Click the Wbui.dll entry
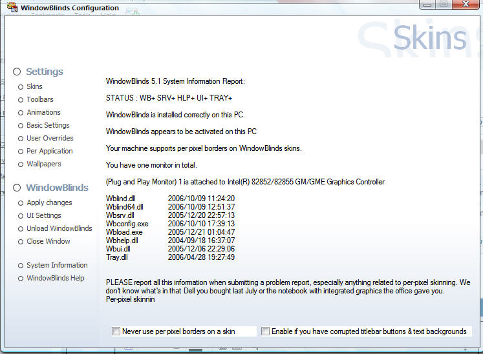Viewport: 483px width, 354px height. click(118, 249)
